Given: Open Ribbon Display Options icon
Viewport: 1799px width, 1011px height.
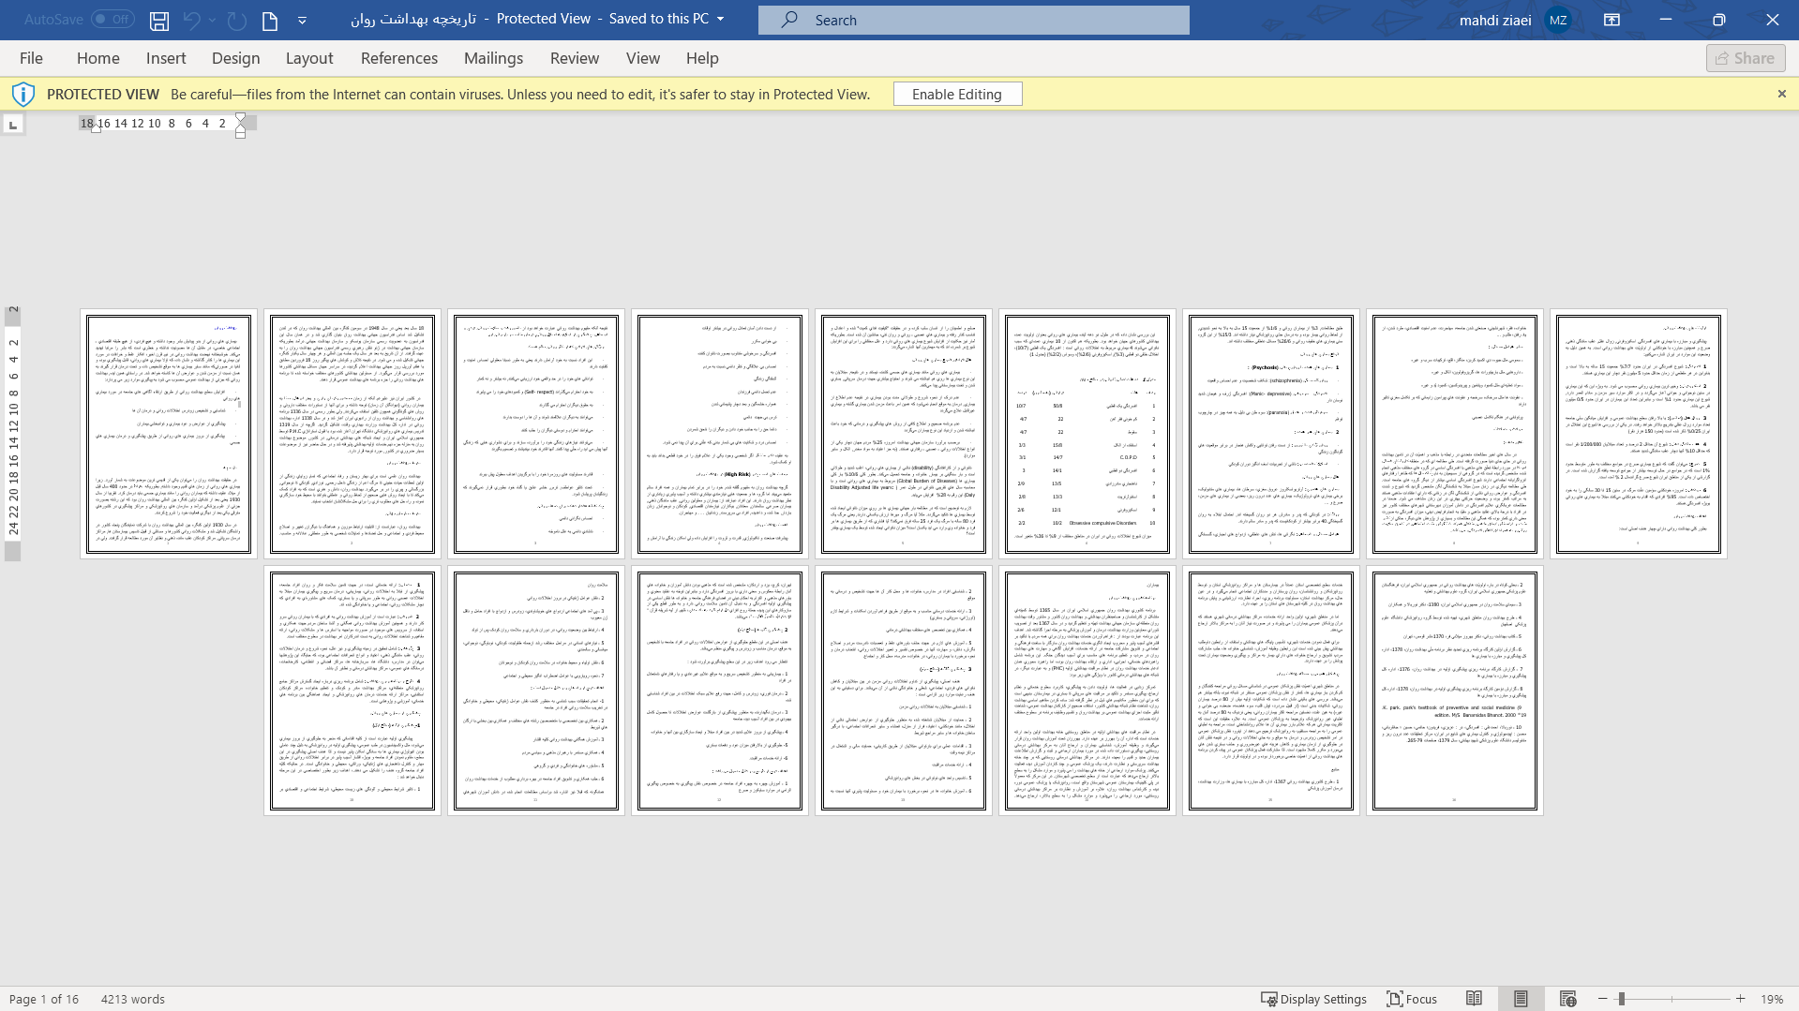Looking at the screenshot, I should pos(1612,20).
